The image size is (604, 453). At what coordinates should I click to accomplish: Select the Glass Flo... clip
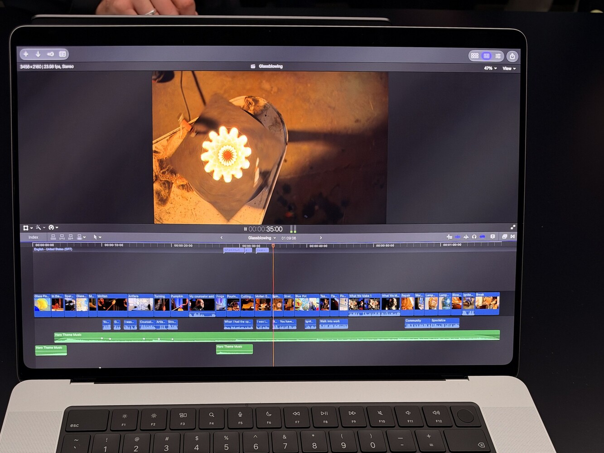pyautogui.click(x=43, y=305)
